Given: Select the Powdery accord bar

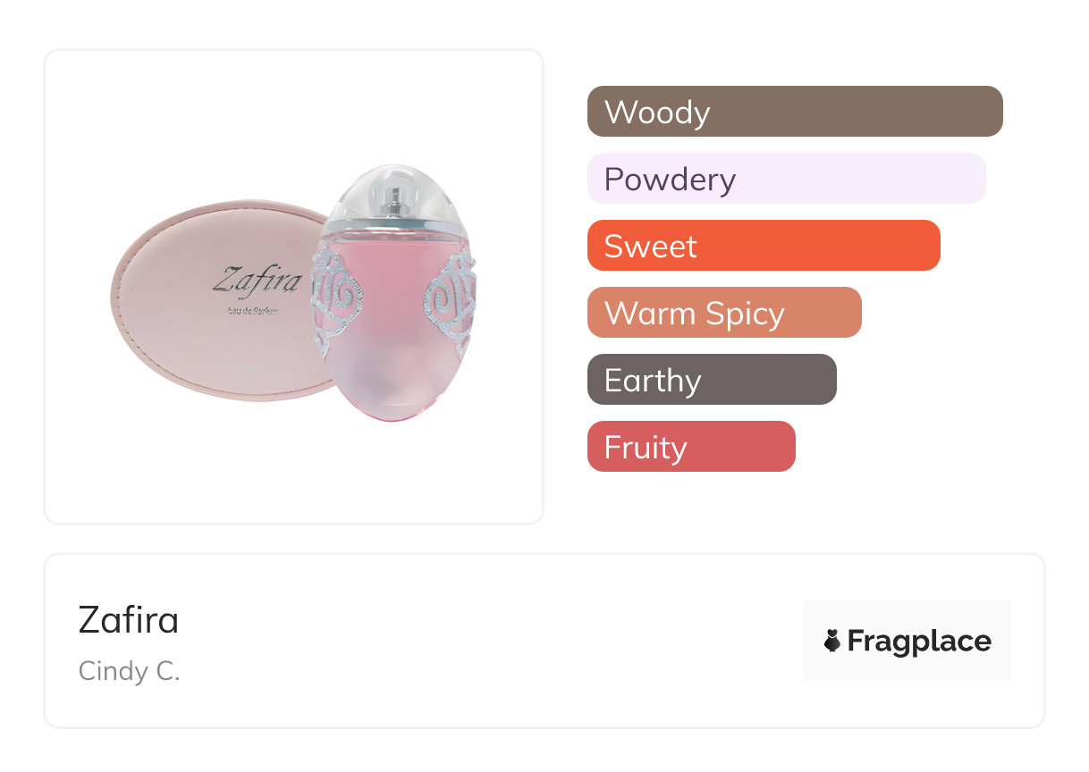Looking at the screenshot, I should click(786, 179).
